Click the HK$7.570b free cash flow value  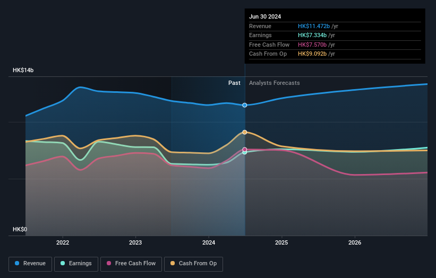point(312,45)
